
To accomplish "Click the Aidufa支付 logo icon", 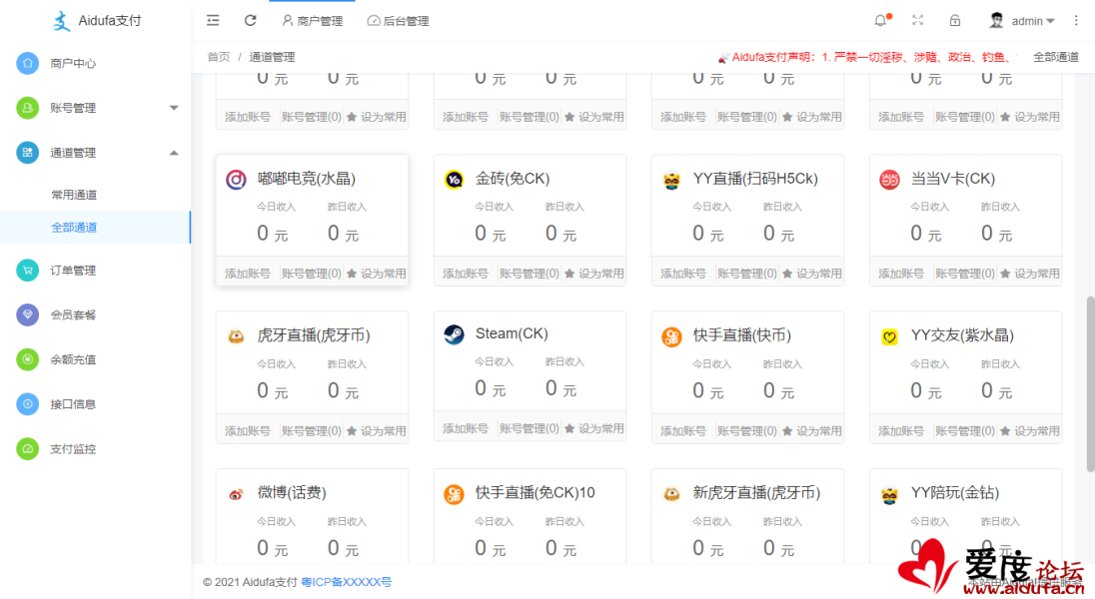I will point(62,21).
